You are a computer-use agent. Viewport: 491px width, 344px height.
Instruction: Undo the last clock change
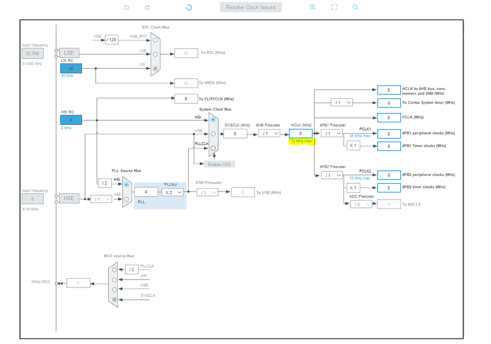pyautogui.click(x=126, y=7)
